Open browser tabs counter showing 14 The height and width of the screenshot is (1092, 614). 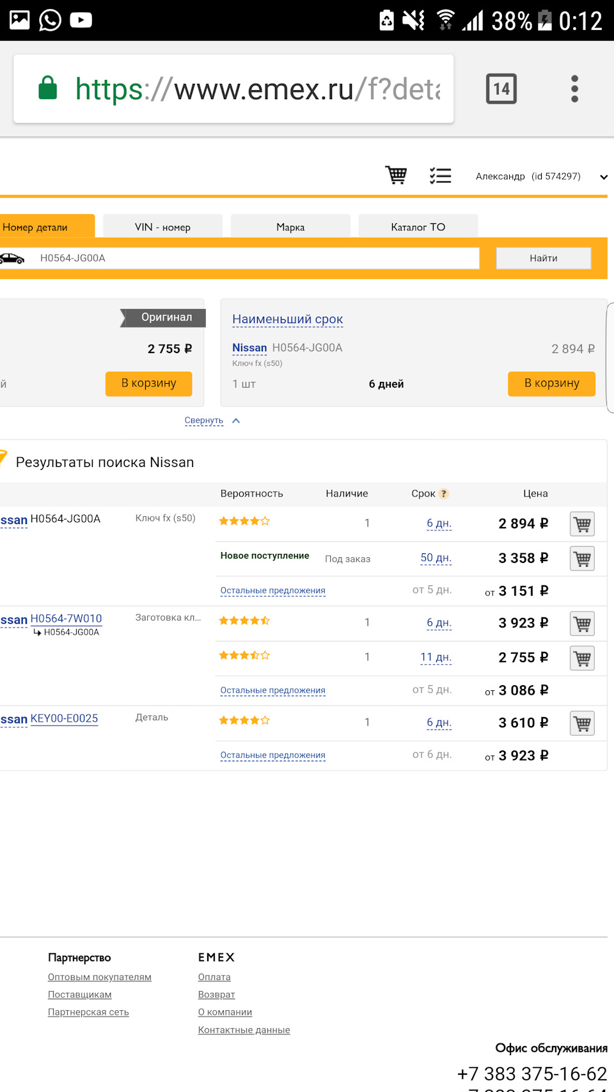[x=501, y=89]
